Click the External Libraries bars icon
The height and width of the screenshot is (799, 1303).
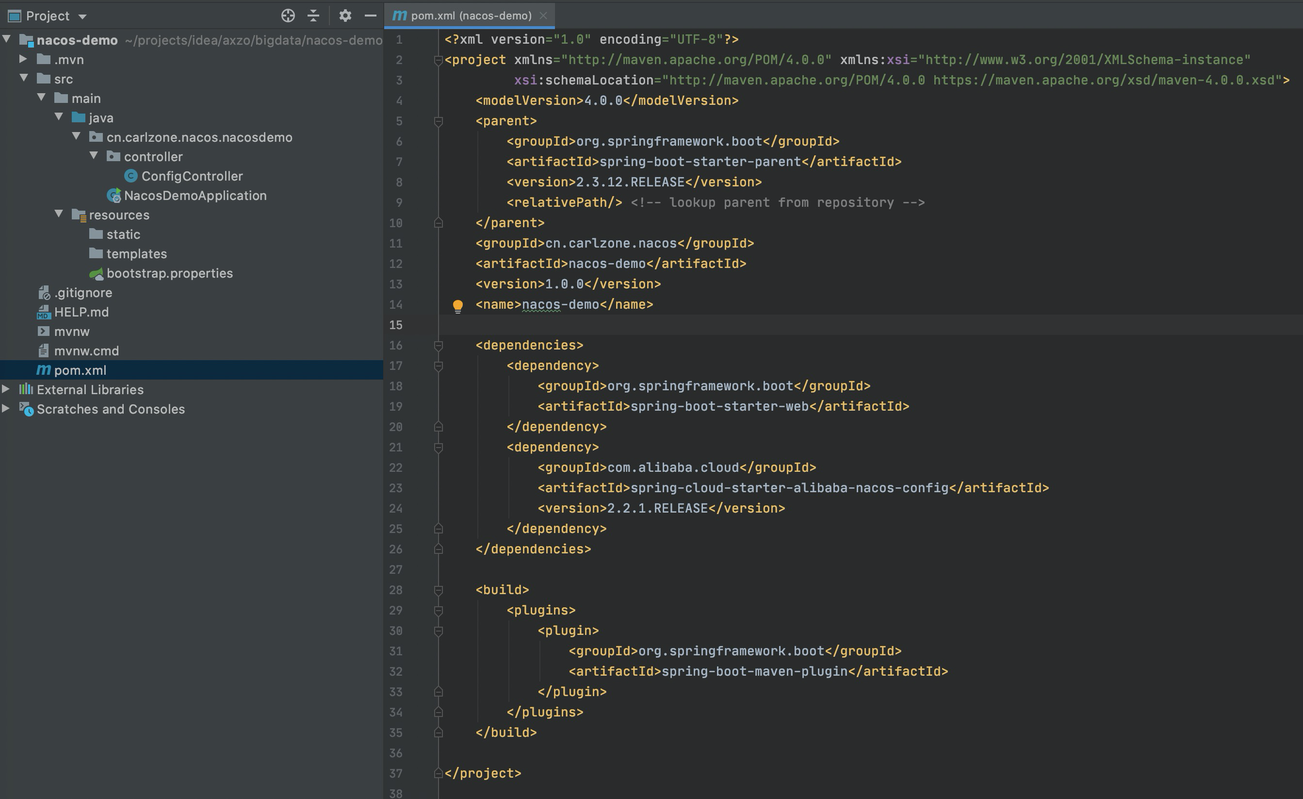26,389
